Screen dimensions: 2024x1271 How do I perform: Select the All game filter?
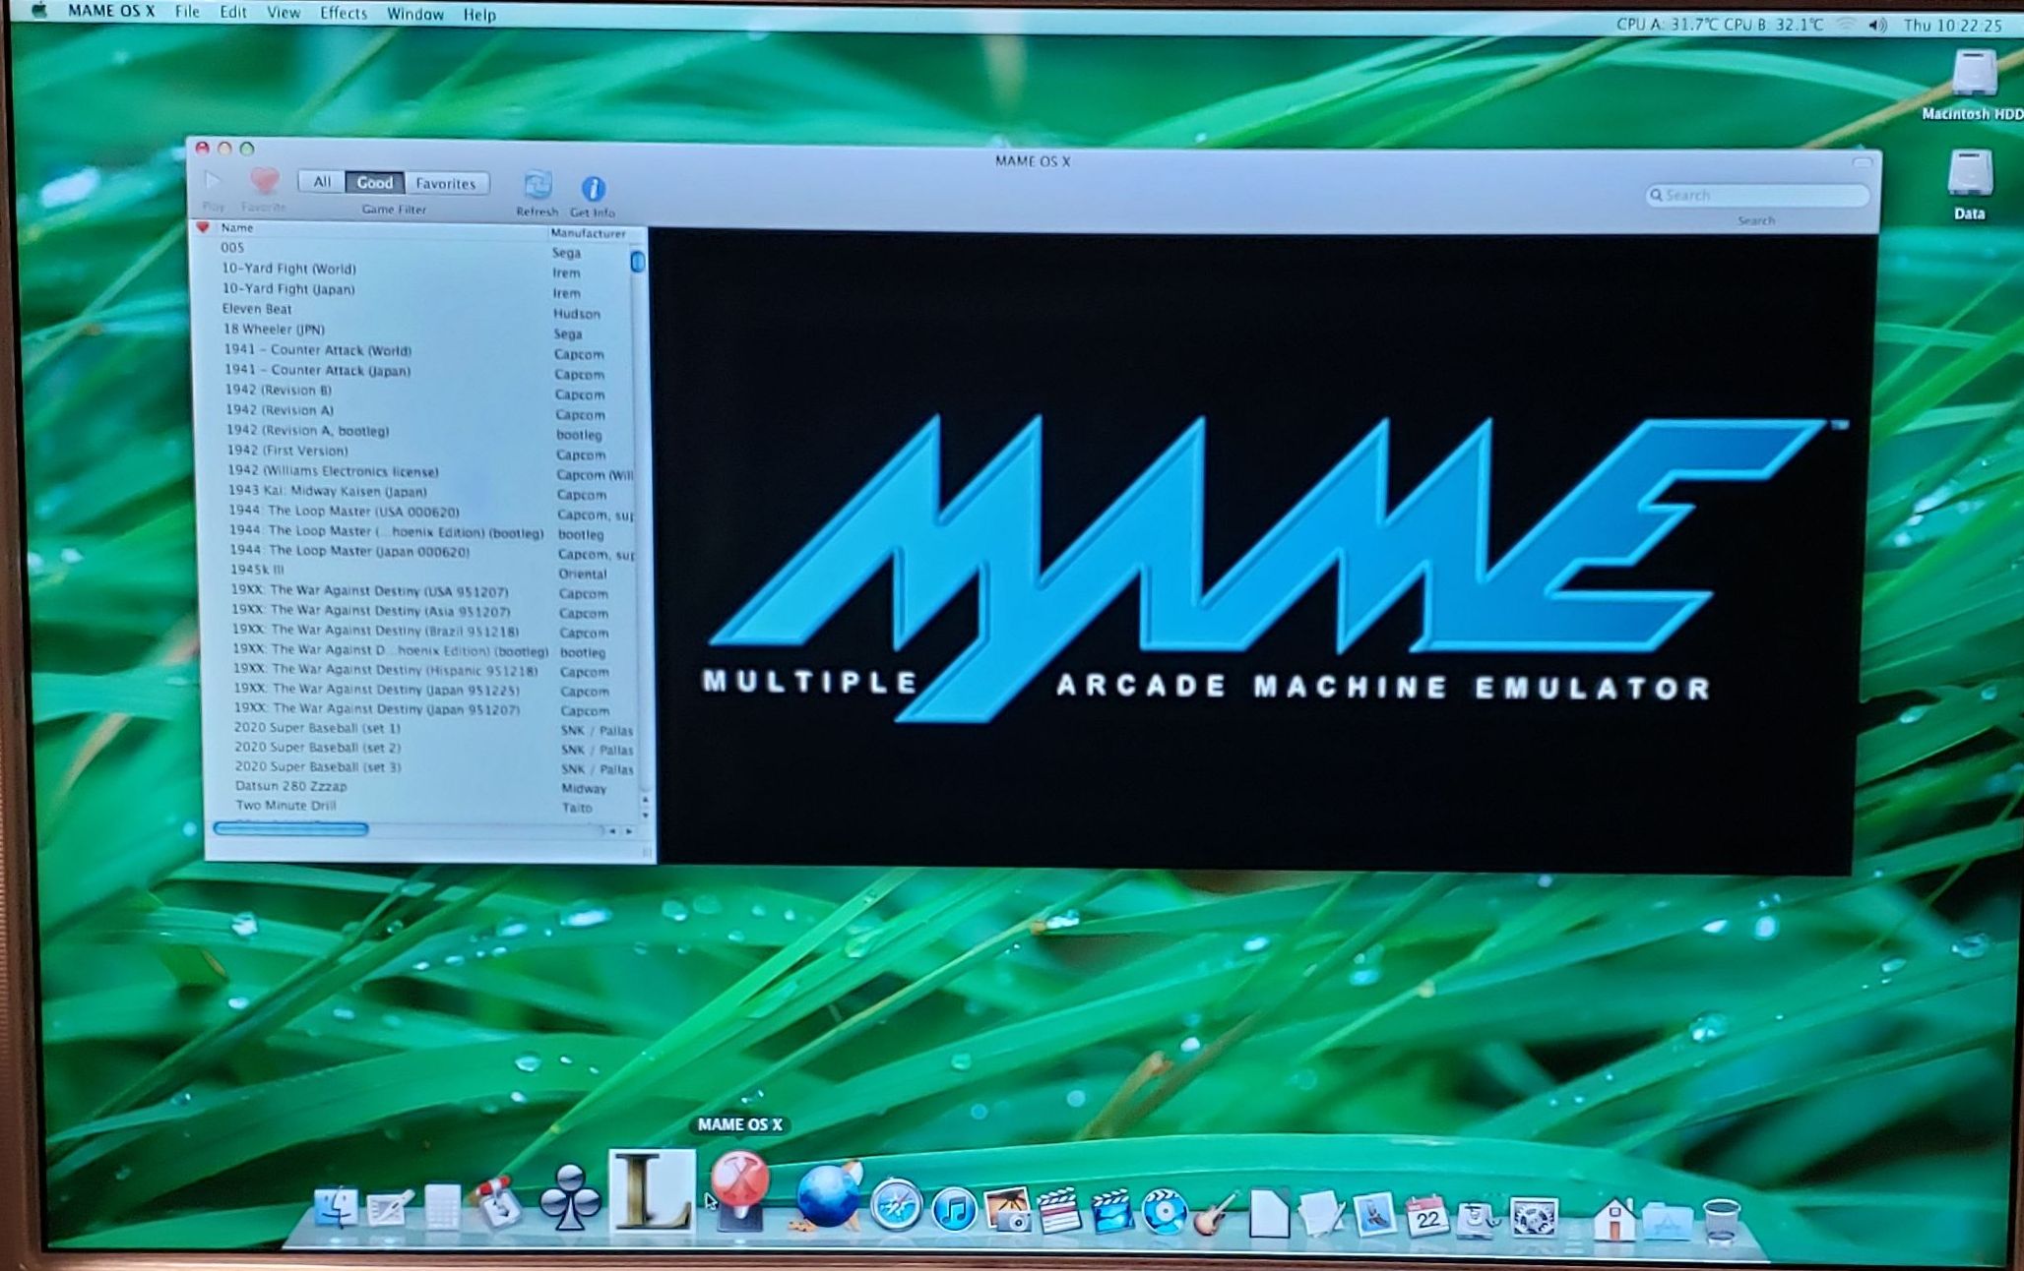click(x=322, y=182)
